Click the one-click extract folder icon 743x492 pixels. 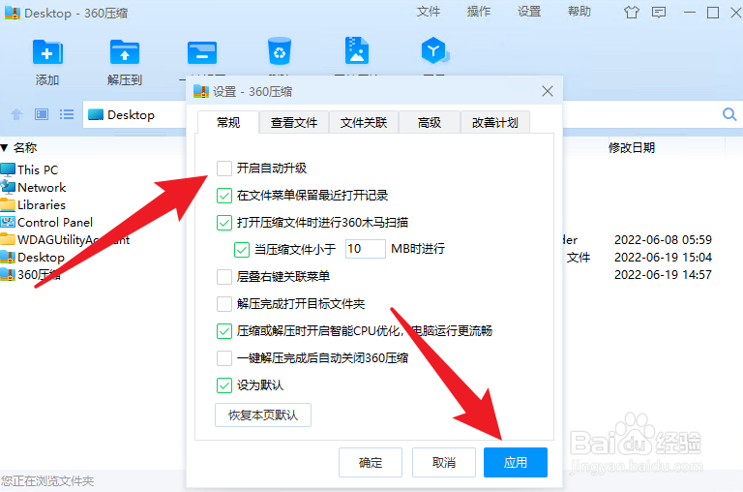click(202, 52)
